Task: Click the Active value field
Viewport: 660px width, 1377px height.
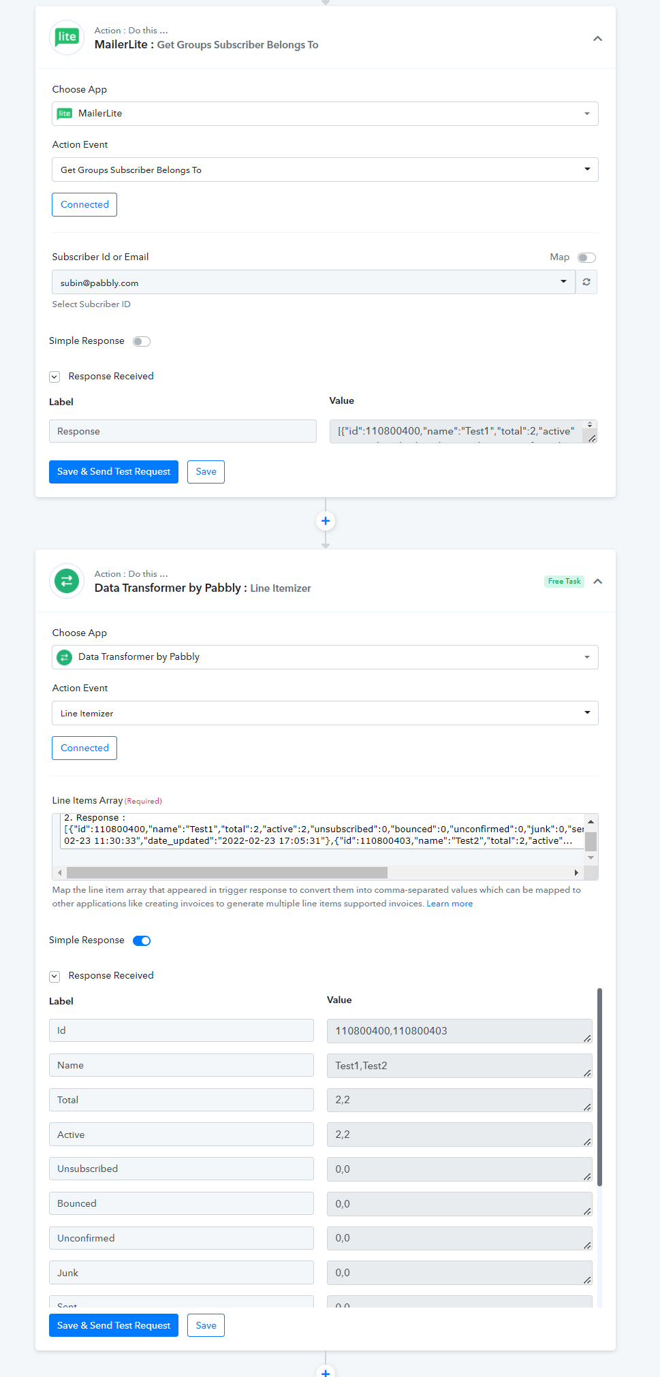Action: 460,1135
